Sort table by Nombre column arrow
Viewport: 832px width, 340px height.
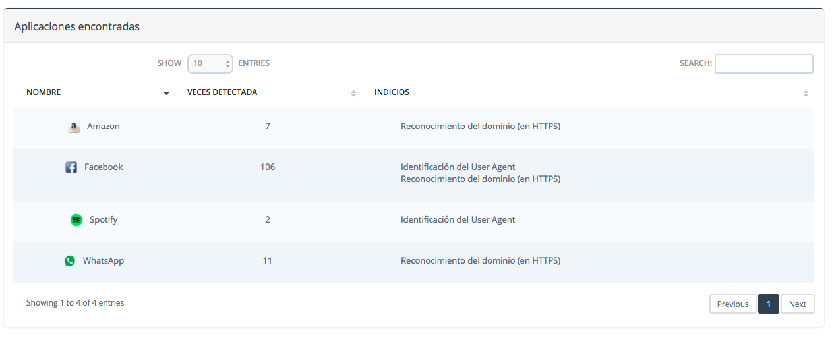coord(166,93)
